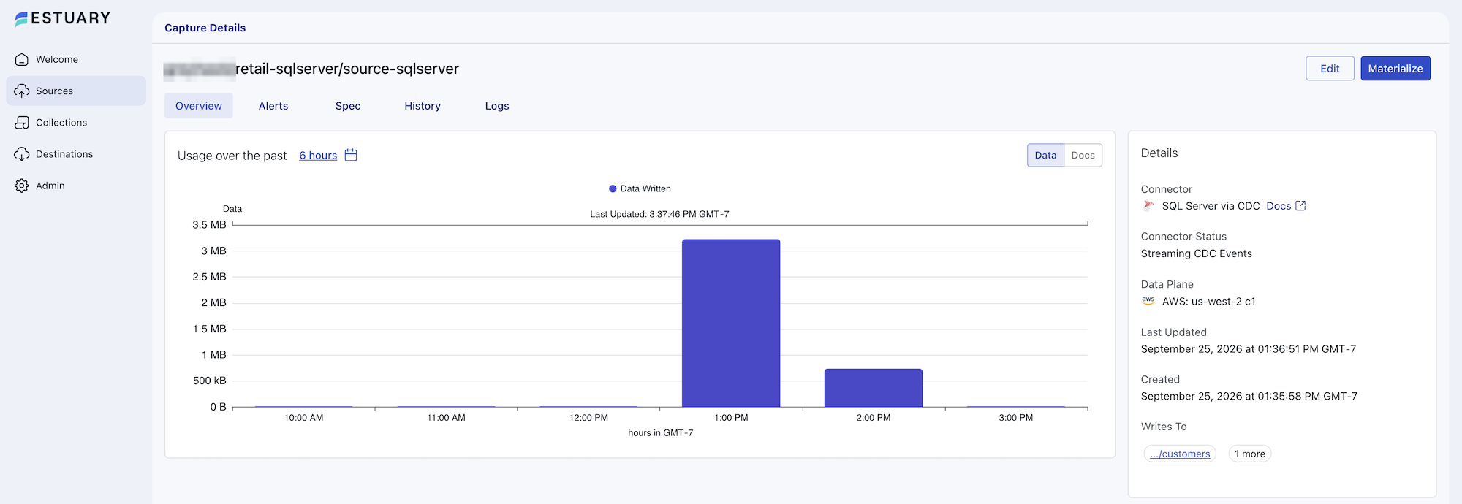The width and height of the screenshot is (1462, 504).
Task: Switch chart to Data view
Action: (1045, 155)
